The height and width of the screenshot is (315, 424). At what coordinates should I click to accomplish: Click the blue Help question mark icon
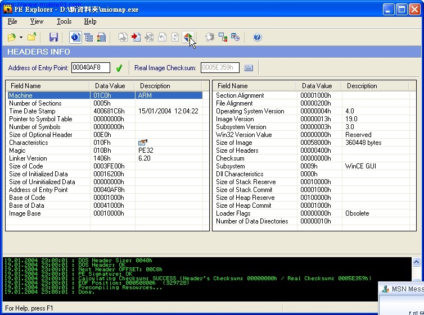click(257, 37)
